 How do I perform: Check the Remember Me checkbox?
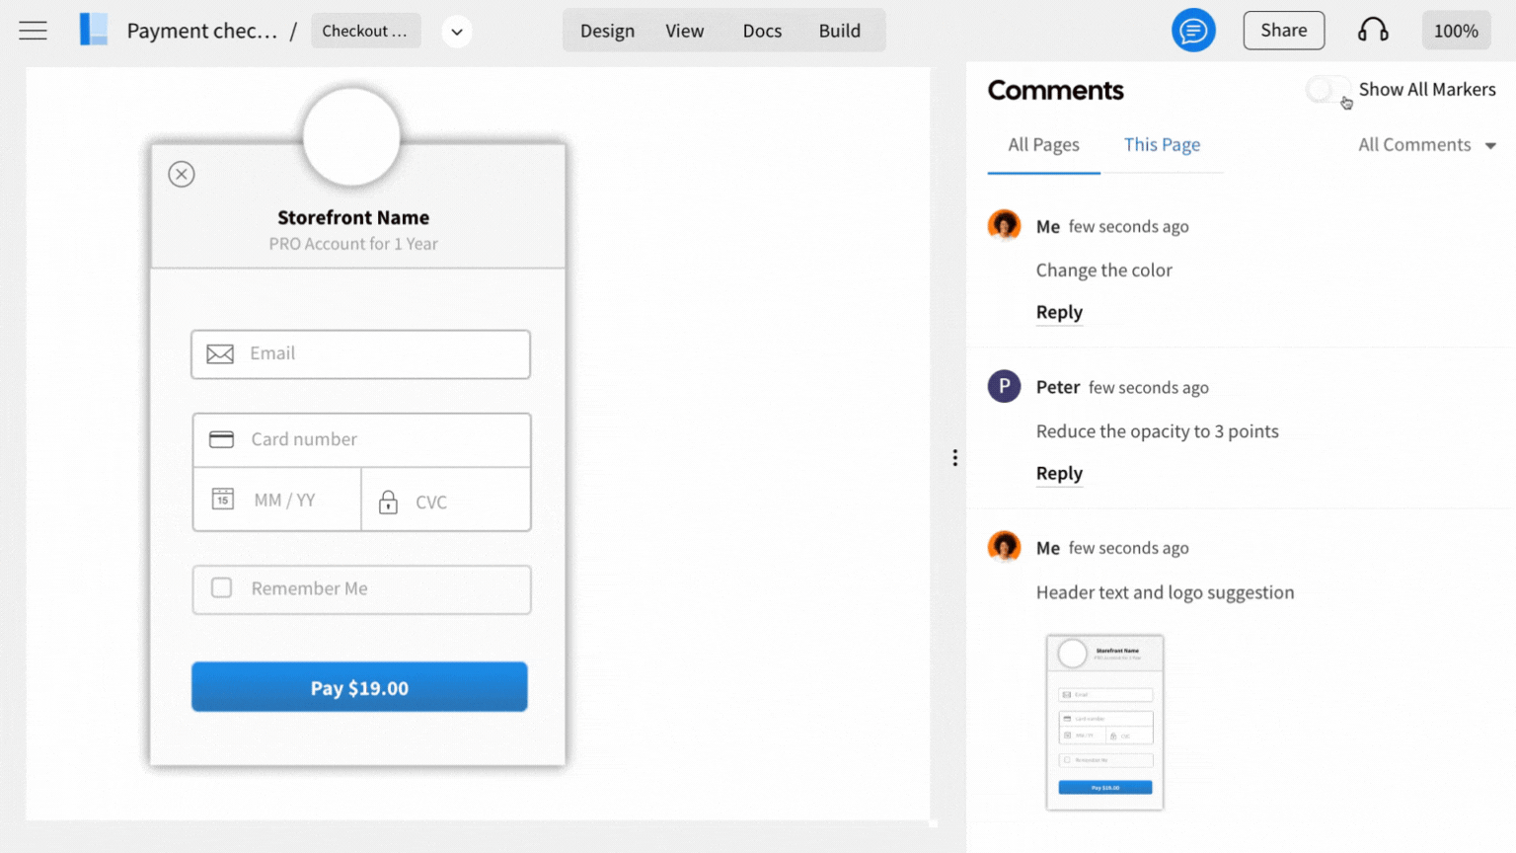221,587
